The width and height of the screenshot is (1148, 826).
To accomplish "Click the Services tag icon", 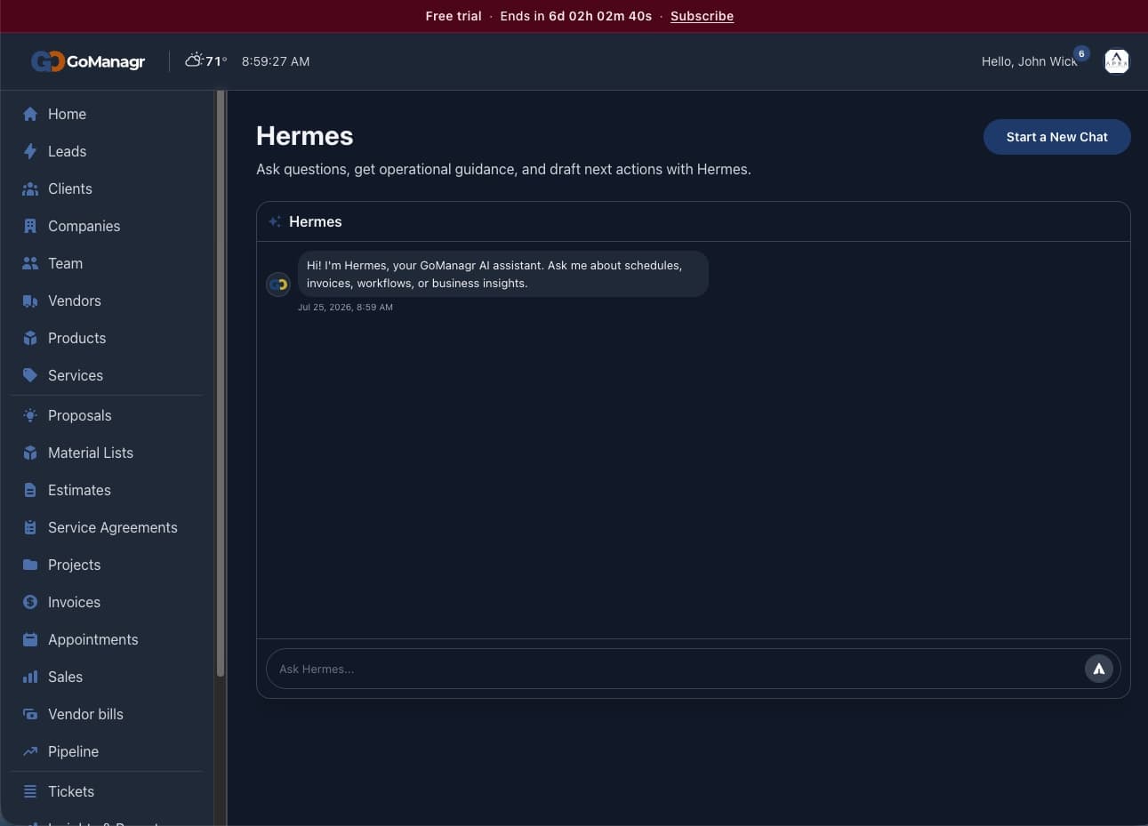I will click(30, 375).
